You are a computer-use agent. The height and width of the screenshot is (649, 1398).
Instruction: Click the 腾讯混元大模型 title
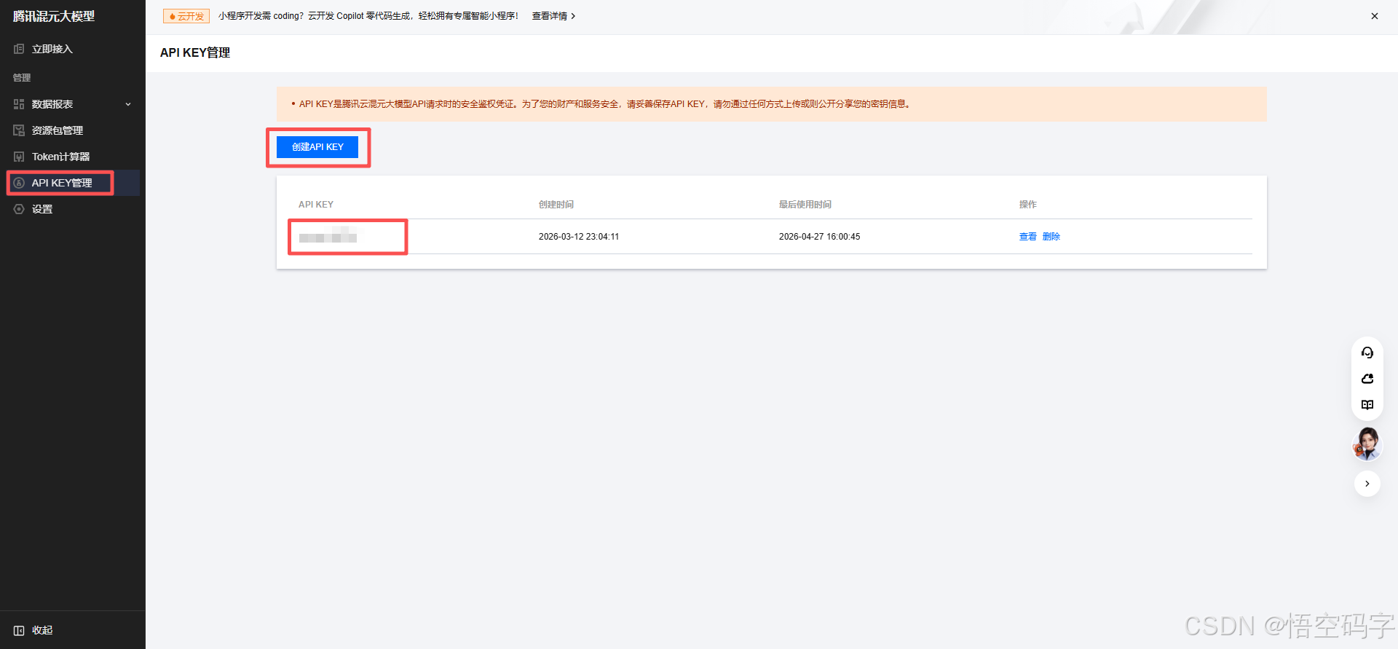click(54, 16)
